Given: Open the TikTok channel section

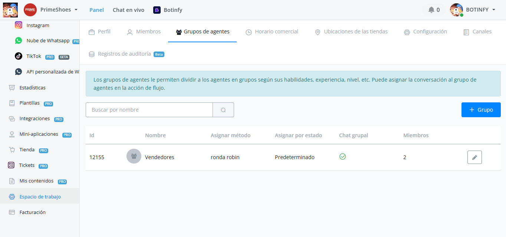Looking at the screenshot, I should click(x=33, y=56).
